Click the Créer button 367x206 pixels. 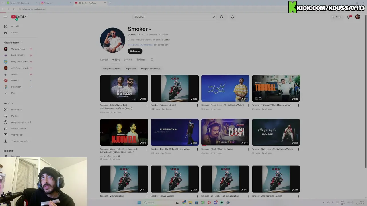(x=337, y=17)
